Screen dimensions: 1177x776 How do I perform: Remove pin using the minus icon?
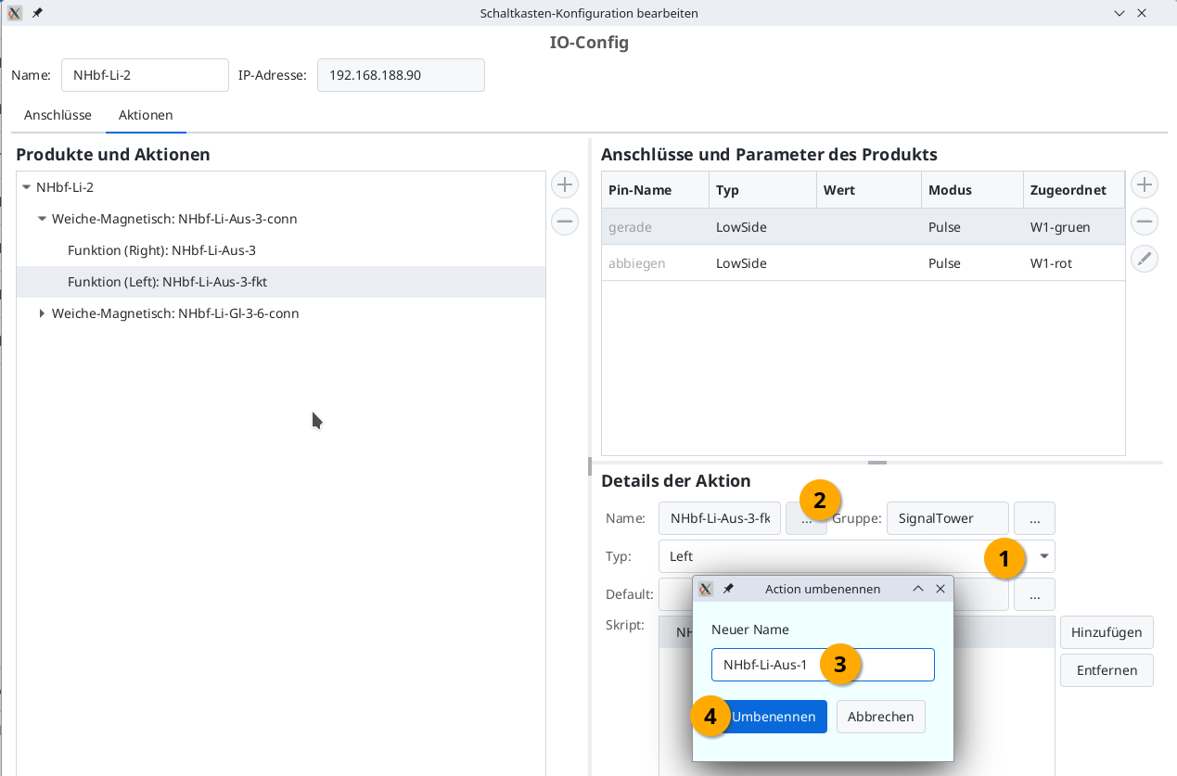pyautogui.click(x=1145, y=222)
